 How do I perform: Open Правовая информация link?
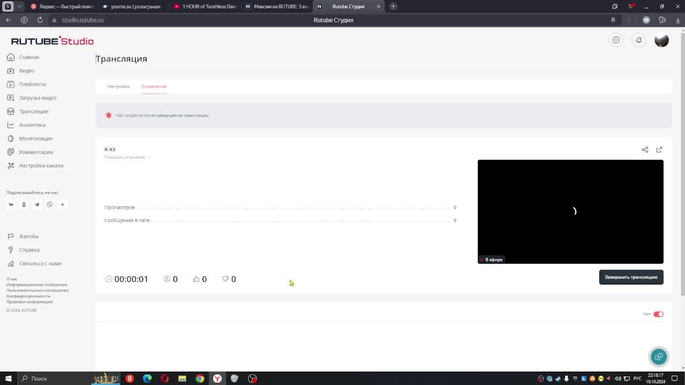[29, 302]
